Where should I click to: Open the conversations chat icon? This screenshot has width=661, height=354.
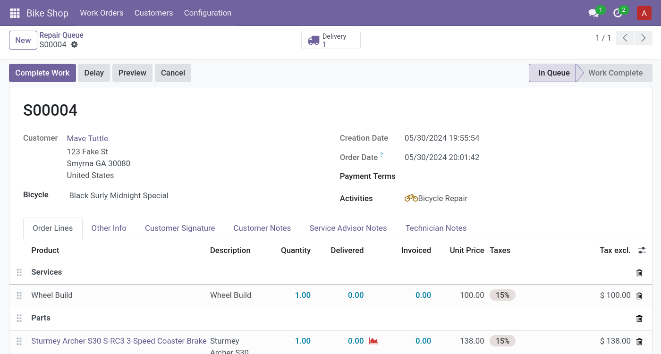coord(593,13)
